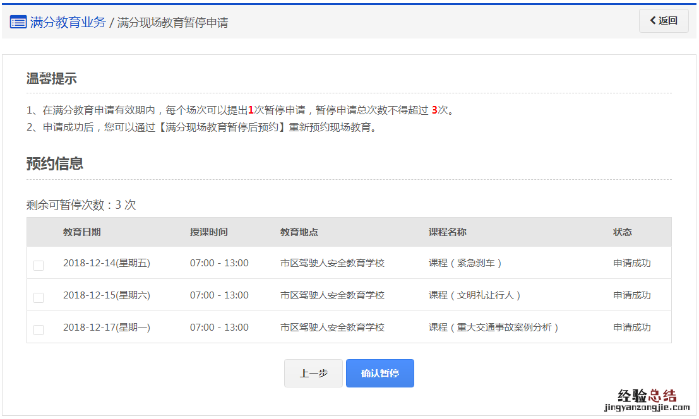This screenshot has width=699, height=419.
Task: Click the 授课时间 column header
Action: point(208,232)
